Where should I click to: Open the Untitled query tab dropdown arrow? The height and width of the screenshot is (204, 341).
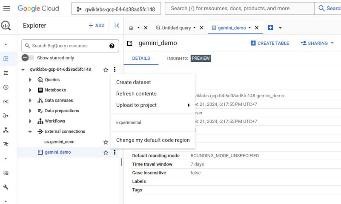(x=195, y=28)
